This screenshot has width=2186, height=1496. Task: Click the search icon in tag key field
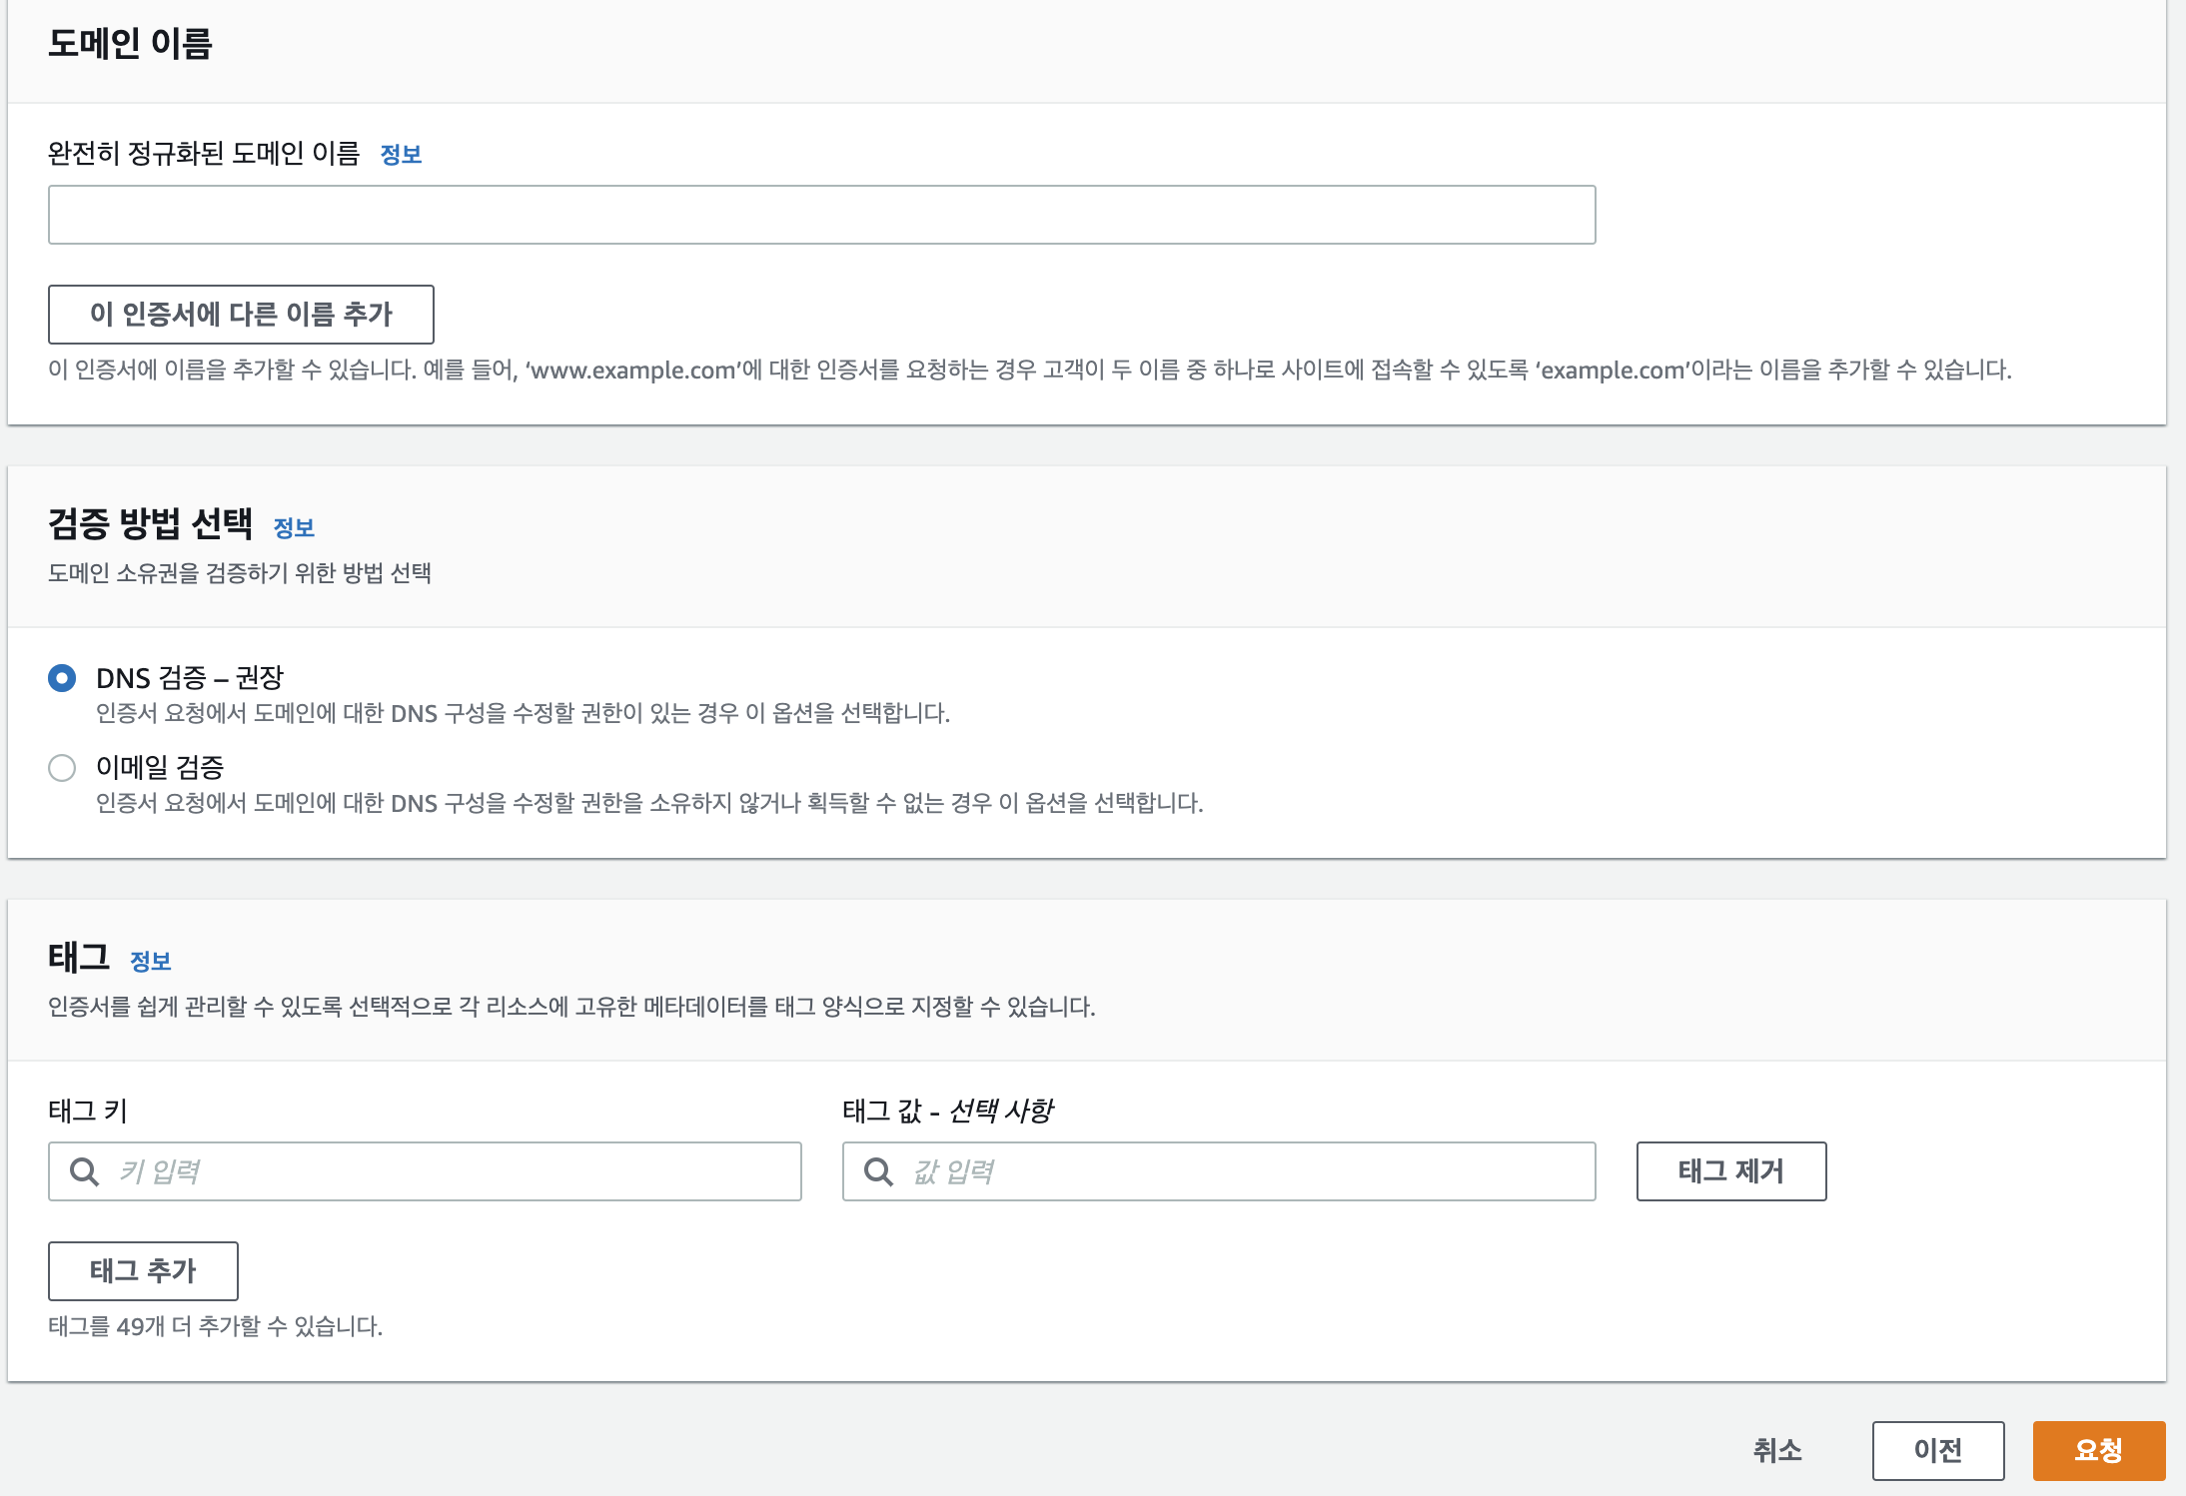(x=84, y=1171)
